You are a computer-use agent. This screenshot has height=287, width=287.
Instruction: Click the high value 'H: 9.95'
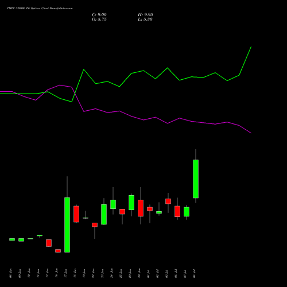tap(145, 15)
